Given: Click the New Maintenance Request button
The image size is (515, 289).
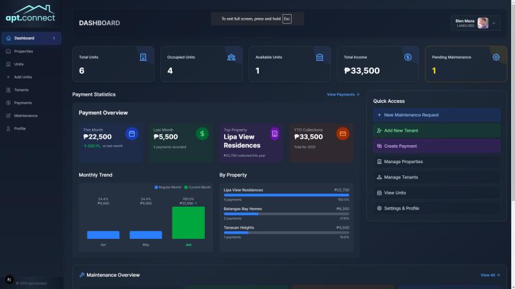Looking at the screenshot, I should click(x=437, y=115).
